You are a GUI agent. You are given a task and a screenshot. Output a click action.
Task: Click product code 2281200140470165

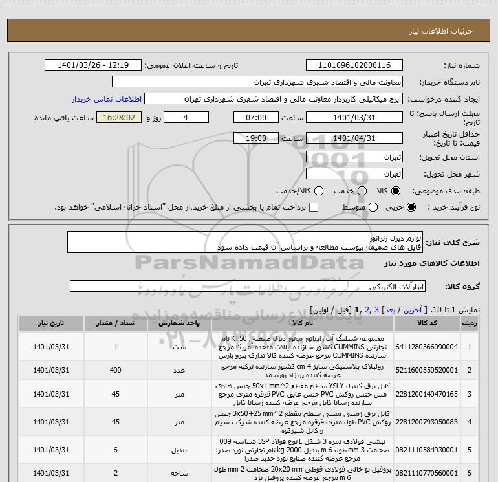(x=427, y=394)
